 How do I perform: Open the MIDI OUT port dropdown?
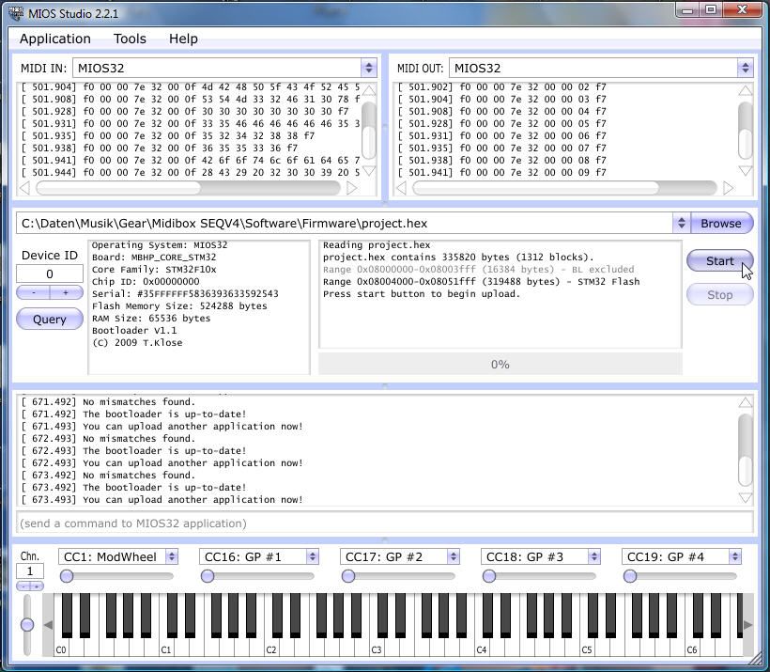[x=746, y=68]
